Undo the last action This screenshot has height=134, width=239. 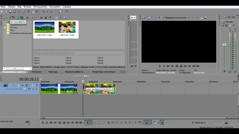coord(44,12)
